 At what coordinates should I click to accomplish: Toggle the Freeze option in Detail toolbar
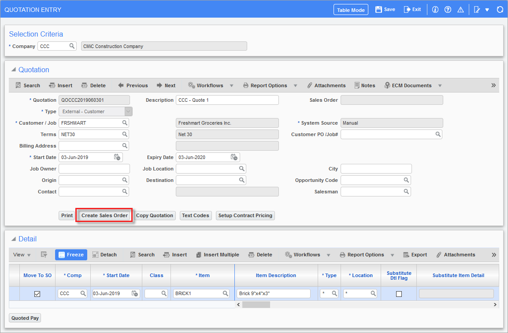pyautogui.click(x=71, y=255)
